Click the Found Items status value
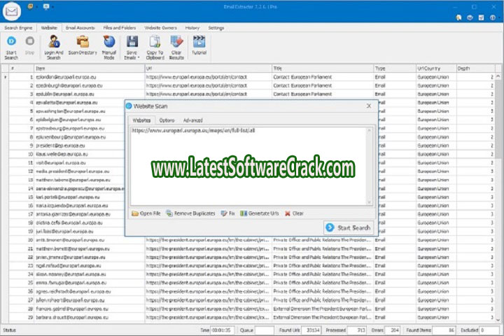Image resolution: width=504 pixels, height=336 pixels. coord(445,330)
